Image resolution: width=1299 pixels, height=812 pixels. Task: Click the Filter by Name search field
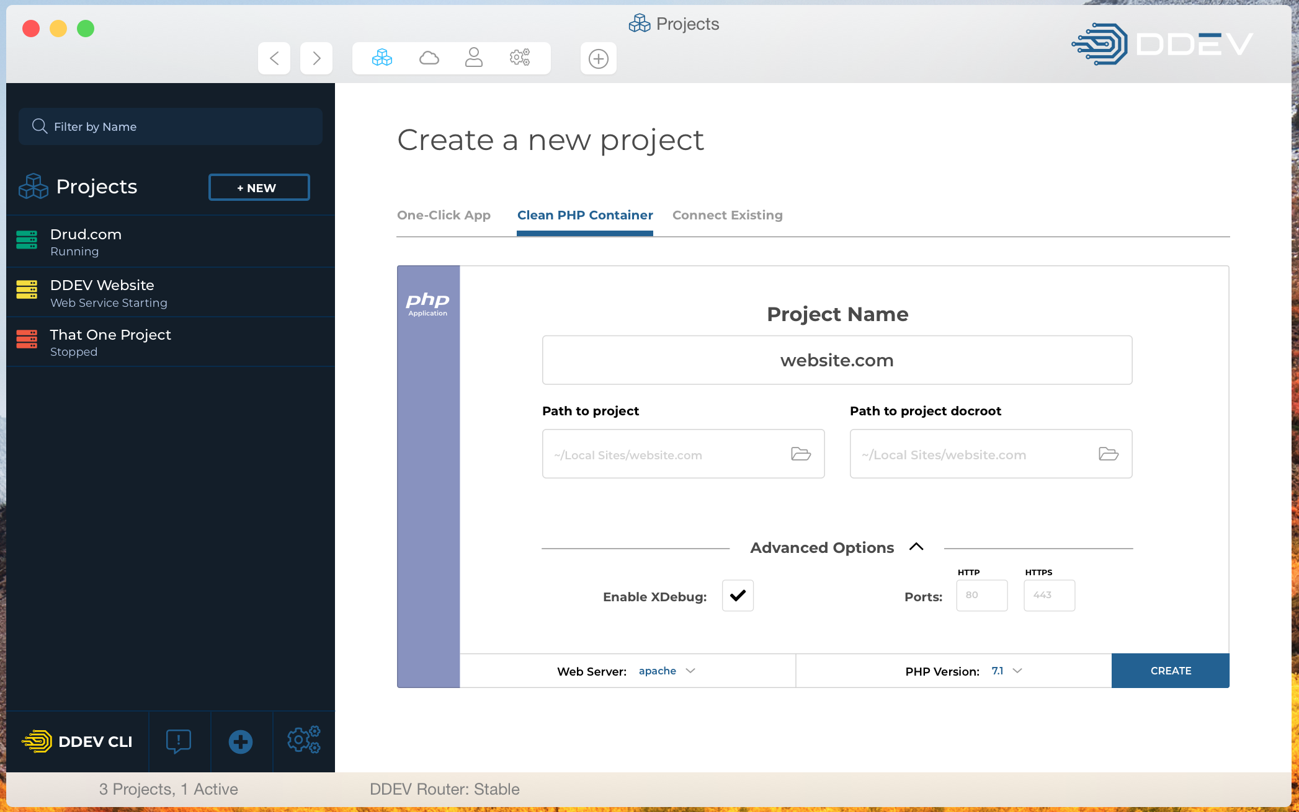point(170,126)
